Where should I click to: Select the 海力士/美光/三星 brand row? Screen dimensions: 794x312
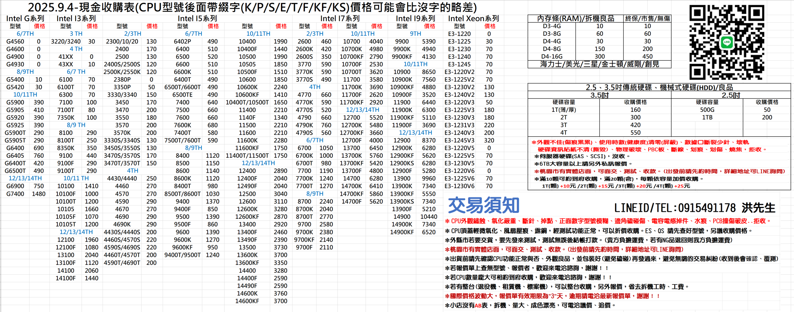[x=599, y=64]
